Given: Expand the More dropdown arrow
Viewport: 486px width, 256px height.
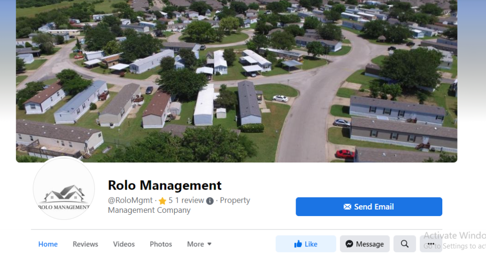Looking at the screenshot, I should coord(209,244).
